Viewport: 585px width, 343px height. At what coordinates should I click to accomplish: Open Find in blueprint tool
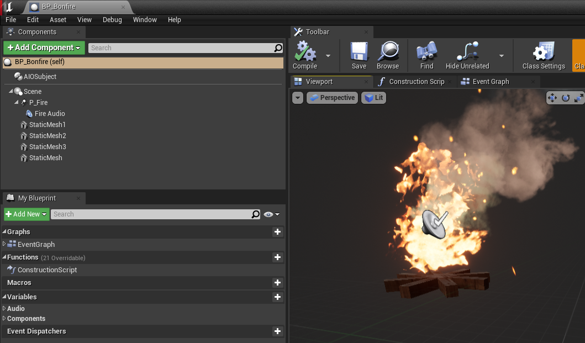click(x=426, y=53)
